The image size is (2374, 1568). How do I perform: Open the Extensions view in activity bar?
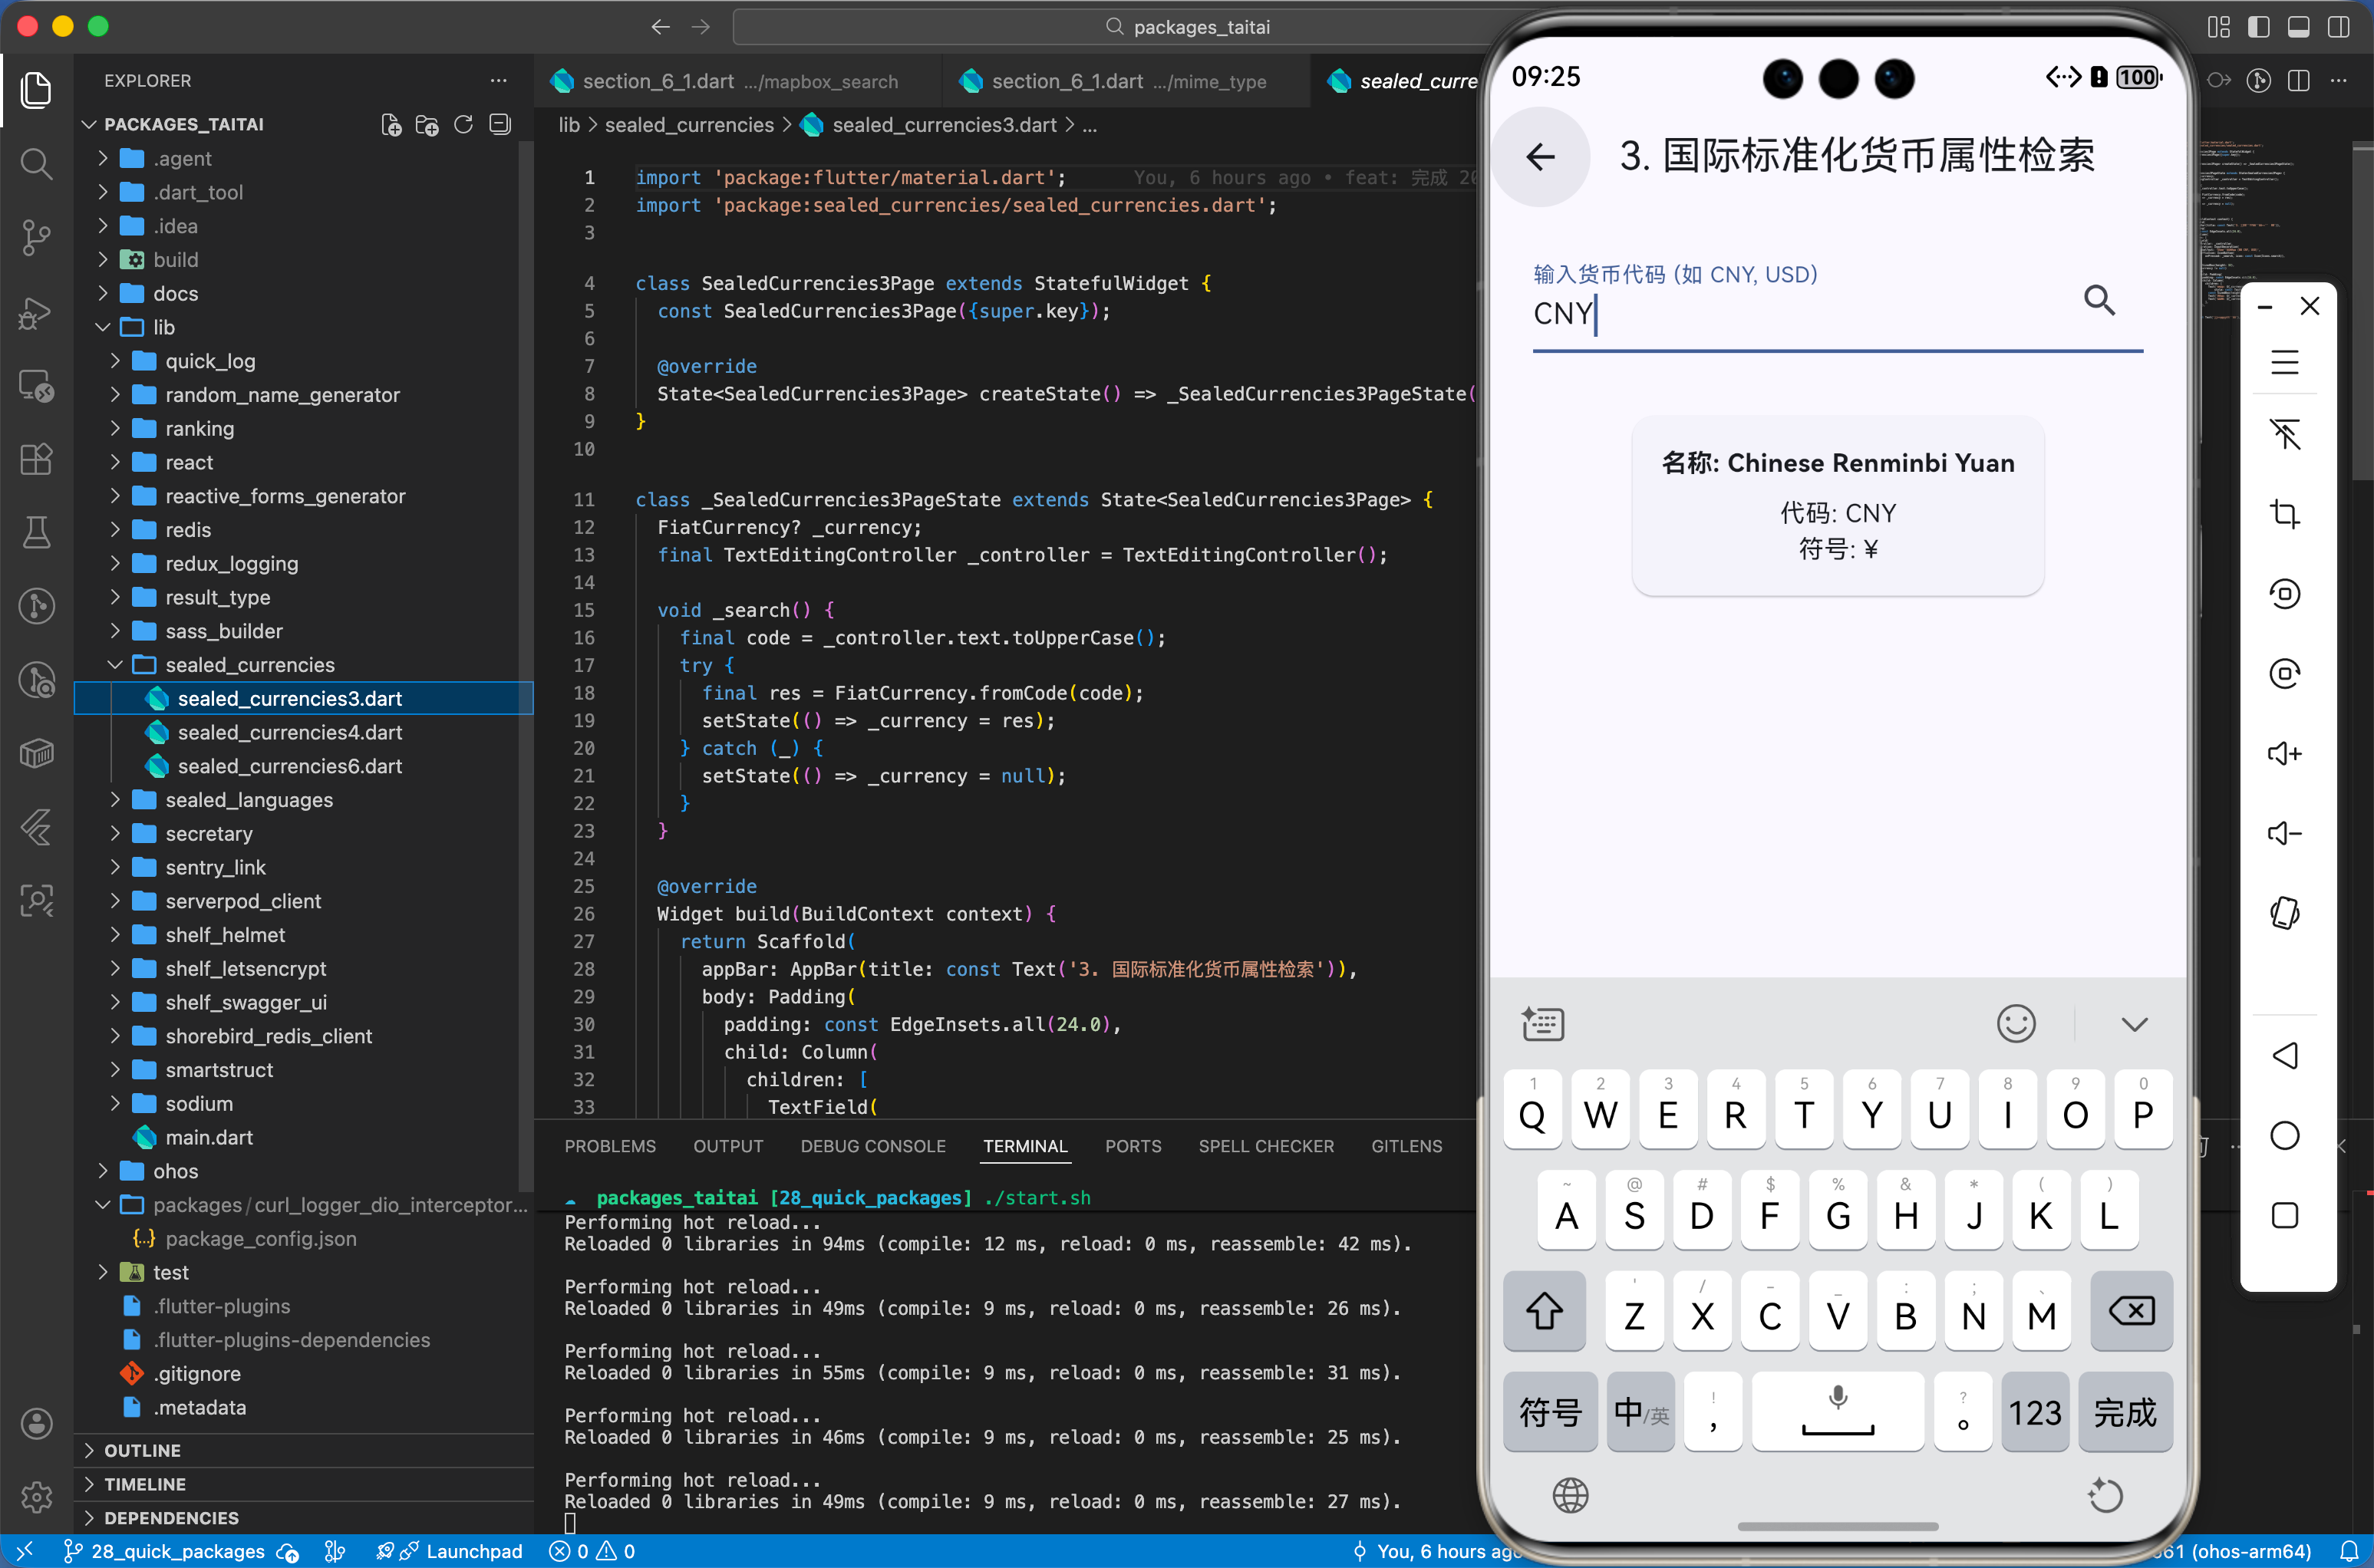[36, 459]
